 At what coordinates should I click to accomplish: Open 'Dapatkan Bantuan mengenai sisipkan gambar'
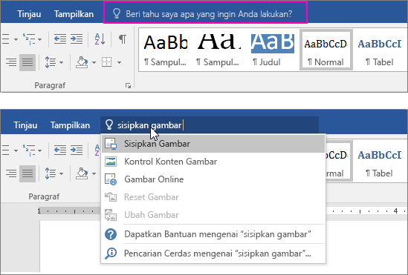(213, 234)
